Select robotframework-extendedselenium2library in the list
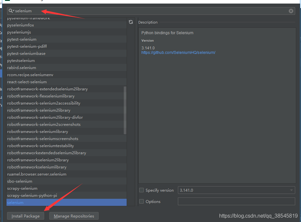 [x=66, y=89]
